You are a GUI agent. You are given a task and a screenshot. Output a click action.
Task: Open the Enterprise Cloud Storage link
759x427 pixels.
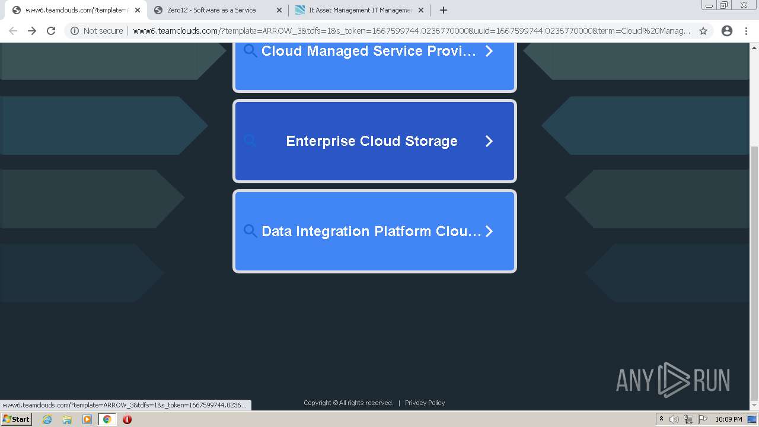pyautogui.click(x=375, y=141)
